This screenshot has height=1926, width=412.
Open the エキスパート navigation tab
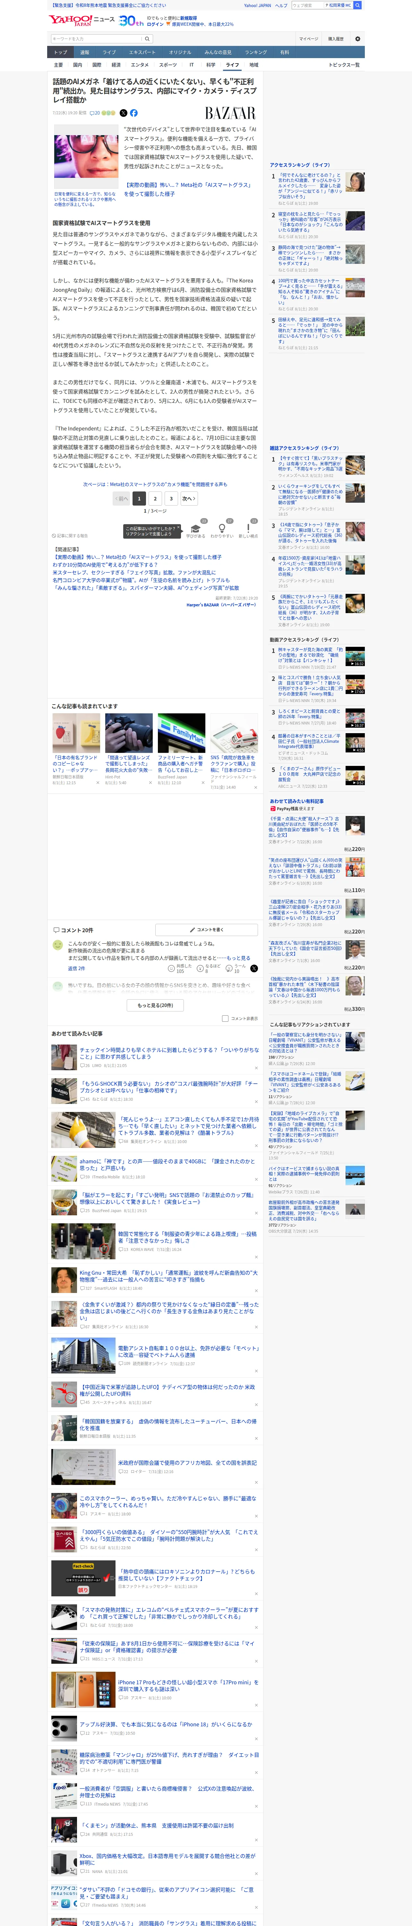142,52
